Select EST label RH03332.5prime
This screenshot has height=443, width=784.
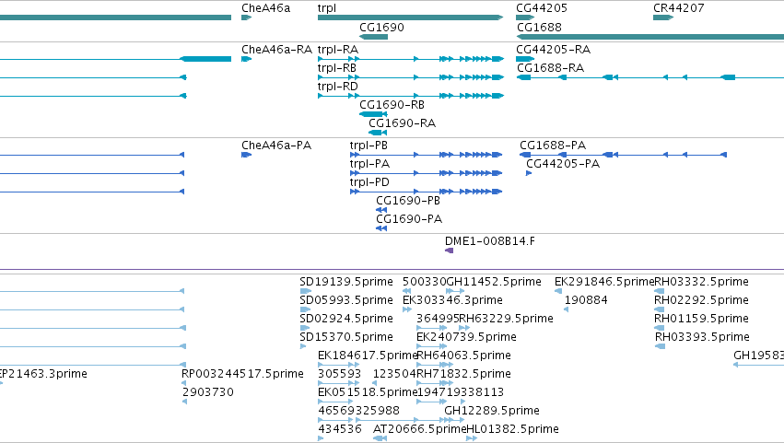pyautogui.click(x=701, y=282)
